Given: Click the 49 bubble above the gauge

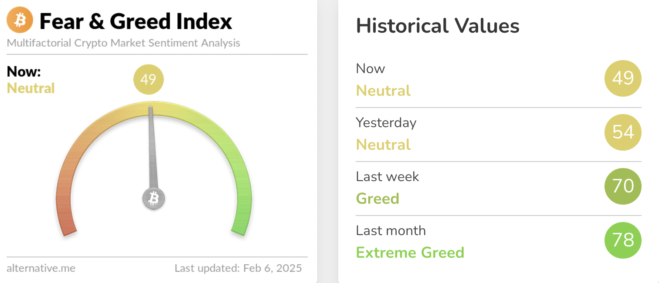Looking at the screenshot, I should 148,80.
